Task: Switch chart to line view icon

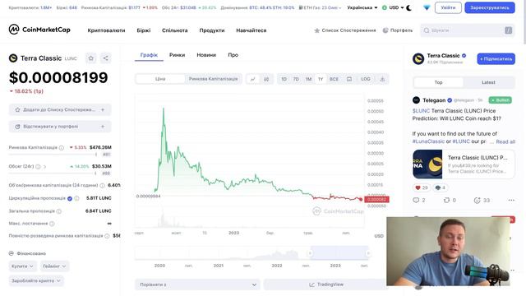Action: point(252,79)
